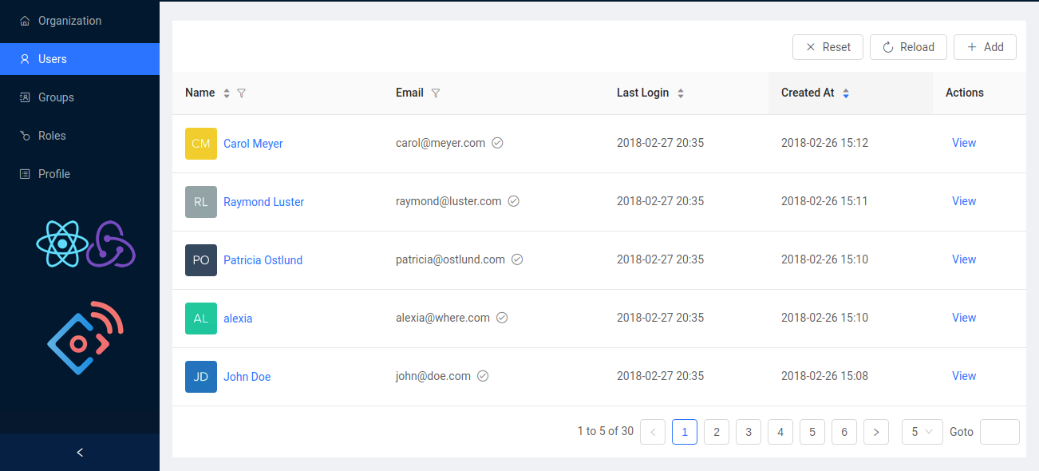Open the Groups section
The height and width of the screenshot is (471, 1039).
click(x=25, y=97)
